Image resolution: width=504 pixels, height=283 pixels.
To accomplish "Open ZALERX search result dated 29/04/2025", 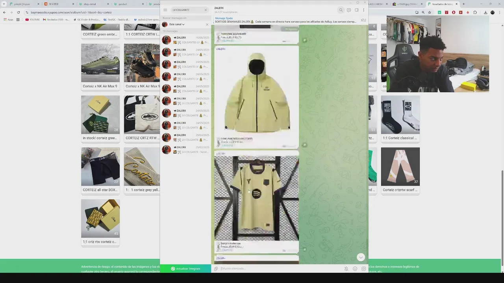I will [186, 137].
